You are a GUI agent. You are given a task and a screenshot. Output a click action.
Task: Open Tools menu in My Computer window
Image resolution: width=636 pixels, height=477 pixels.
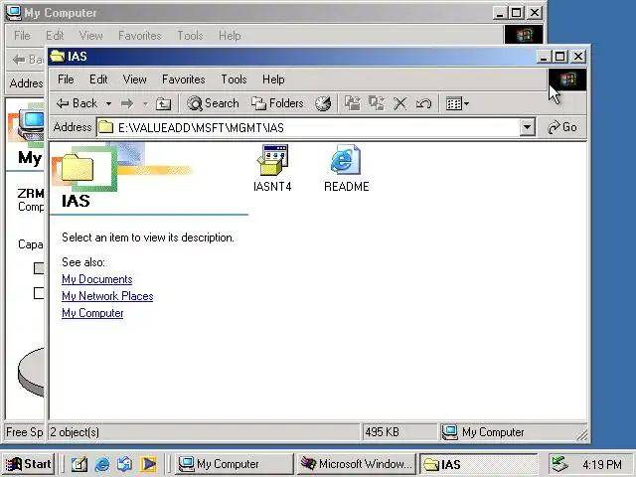[190, 36]
